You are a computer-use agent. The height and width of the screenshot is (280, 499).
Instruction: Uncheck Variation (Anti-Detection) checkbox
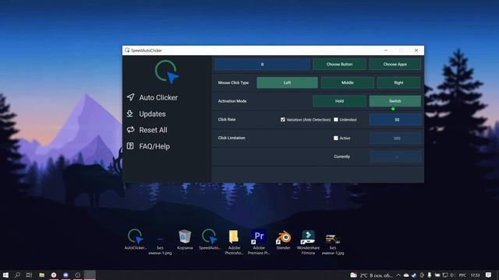click(x=282, y=120)
